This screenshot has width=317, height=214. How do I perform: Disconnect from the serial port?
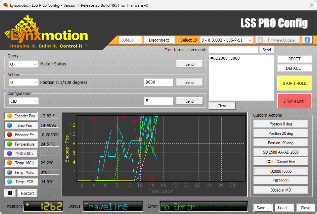tap(159, 40)
